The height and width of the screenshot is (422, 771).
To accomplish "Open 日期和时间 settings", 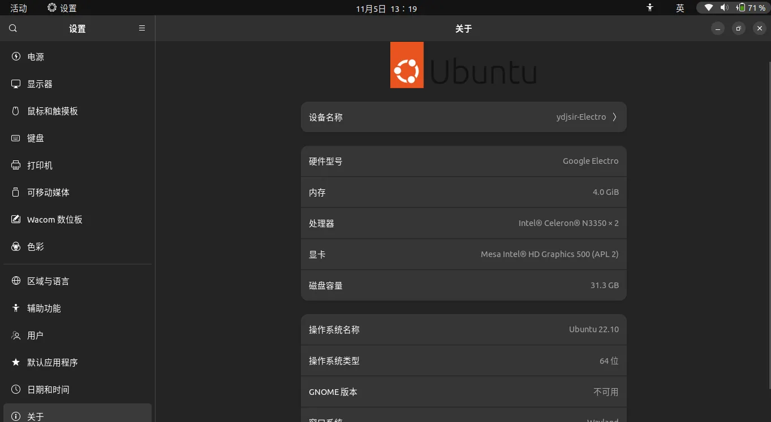I will tap(48, 390).
